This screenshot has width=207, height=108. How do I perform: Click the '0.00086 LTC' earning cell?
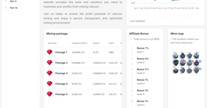[x=78, y=63]
